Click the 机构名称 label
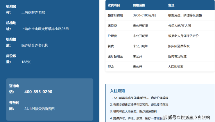This screenshot has height=122, width=215. pos(11,10)
